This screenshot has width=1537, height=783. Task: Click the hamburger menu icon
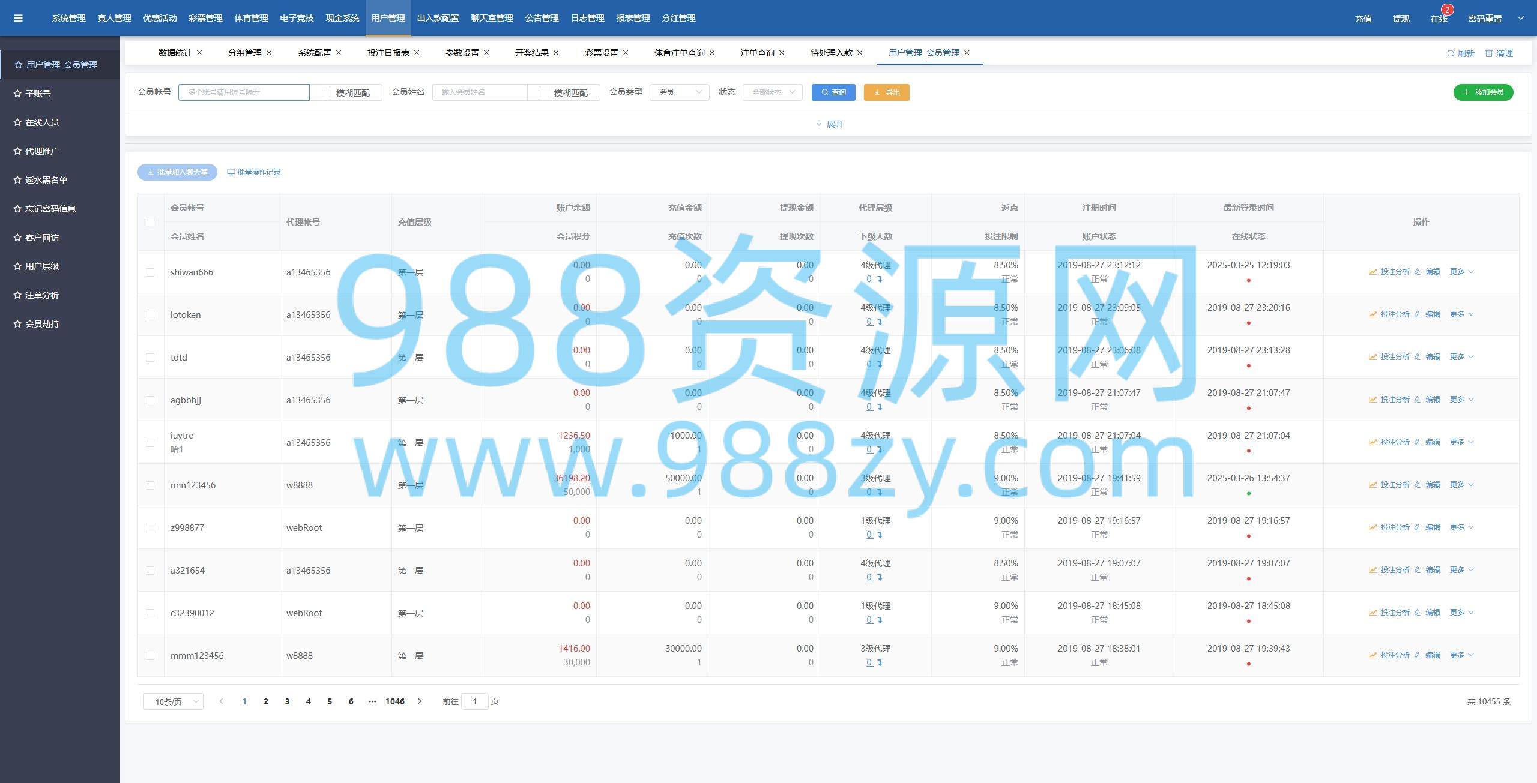[x=18, y=18]
